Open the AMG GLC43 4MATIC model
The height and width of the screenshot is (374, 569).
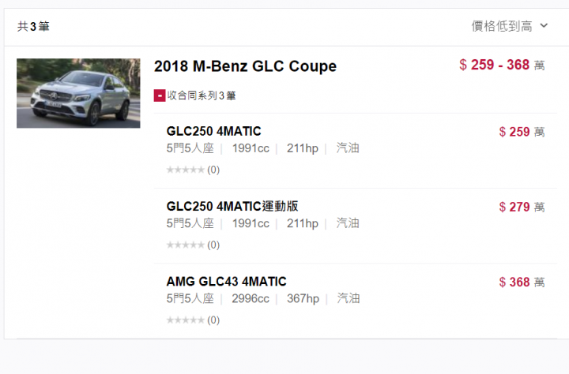[x=227, y=282]
